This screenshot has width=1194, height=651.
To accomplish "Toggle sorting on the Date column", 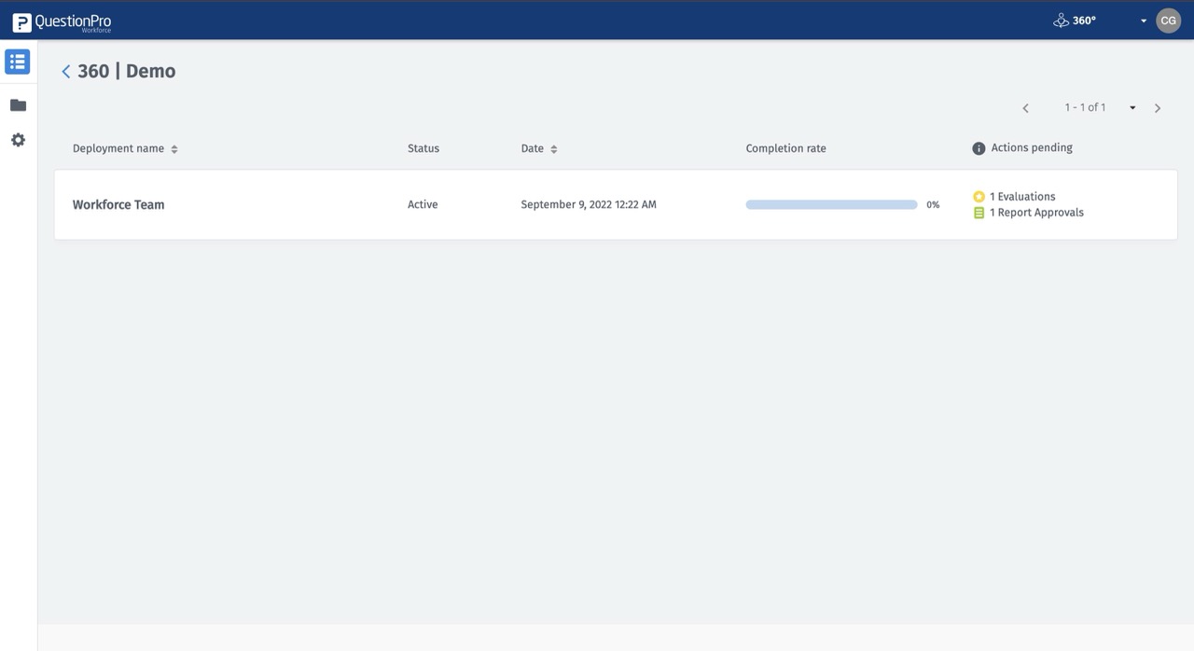I will [x=553, y=147].
